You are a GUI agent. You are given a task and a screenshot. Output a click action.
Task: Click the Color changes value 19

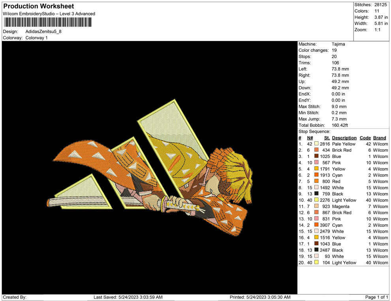point(334,51)
